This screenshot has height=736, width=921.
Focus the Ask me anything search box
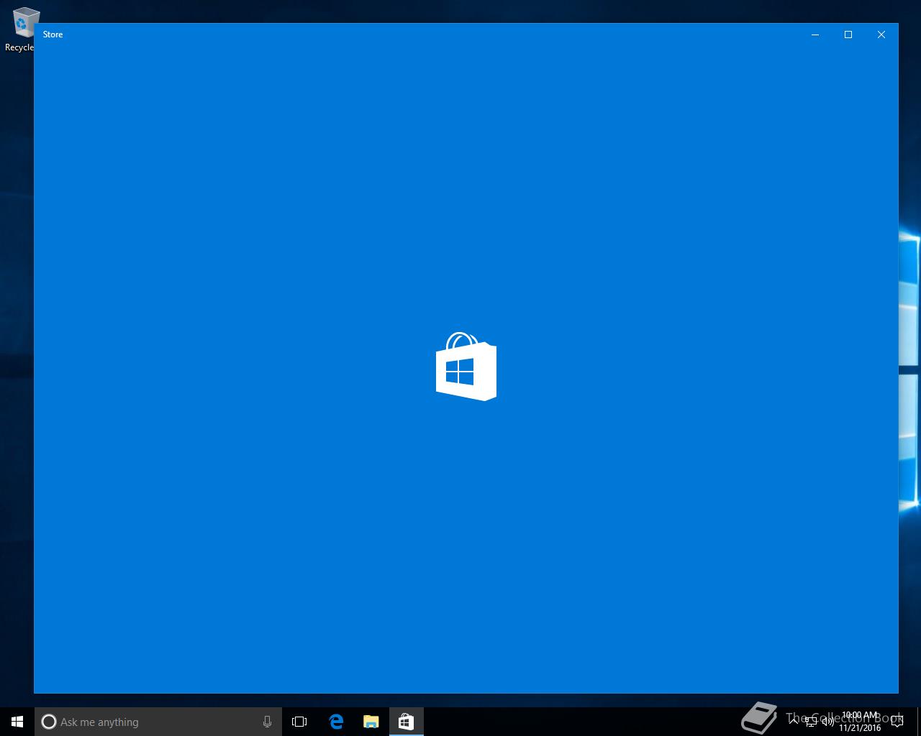coord(158,722)
